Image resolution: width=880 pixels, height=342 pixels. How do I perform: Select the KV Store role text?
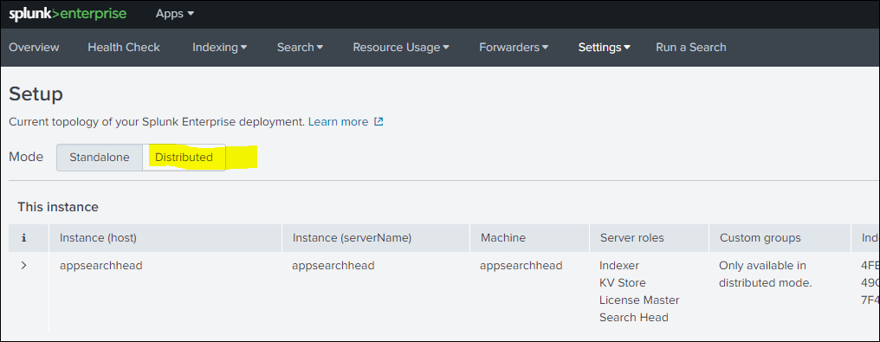(x=623, y=282)
